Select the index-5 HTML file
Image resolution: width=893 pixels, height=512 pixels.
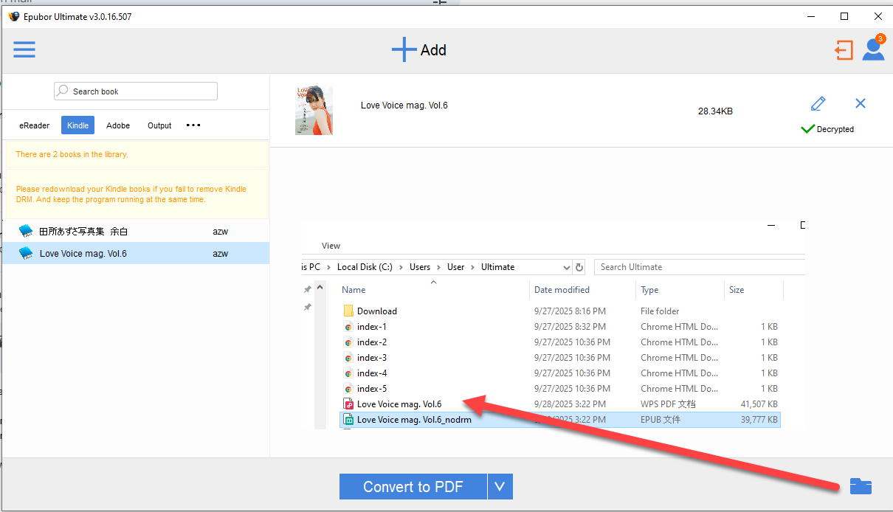pyautogui.click(x=371, y=389)
